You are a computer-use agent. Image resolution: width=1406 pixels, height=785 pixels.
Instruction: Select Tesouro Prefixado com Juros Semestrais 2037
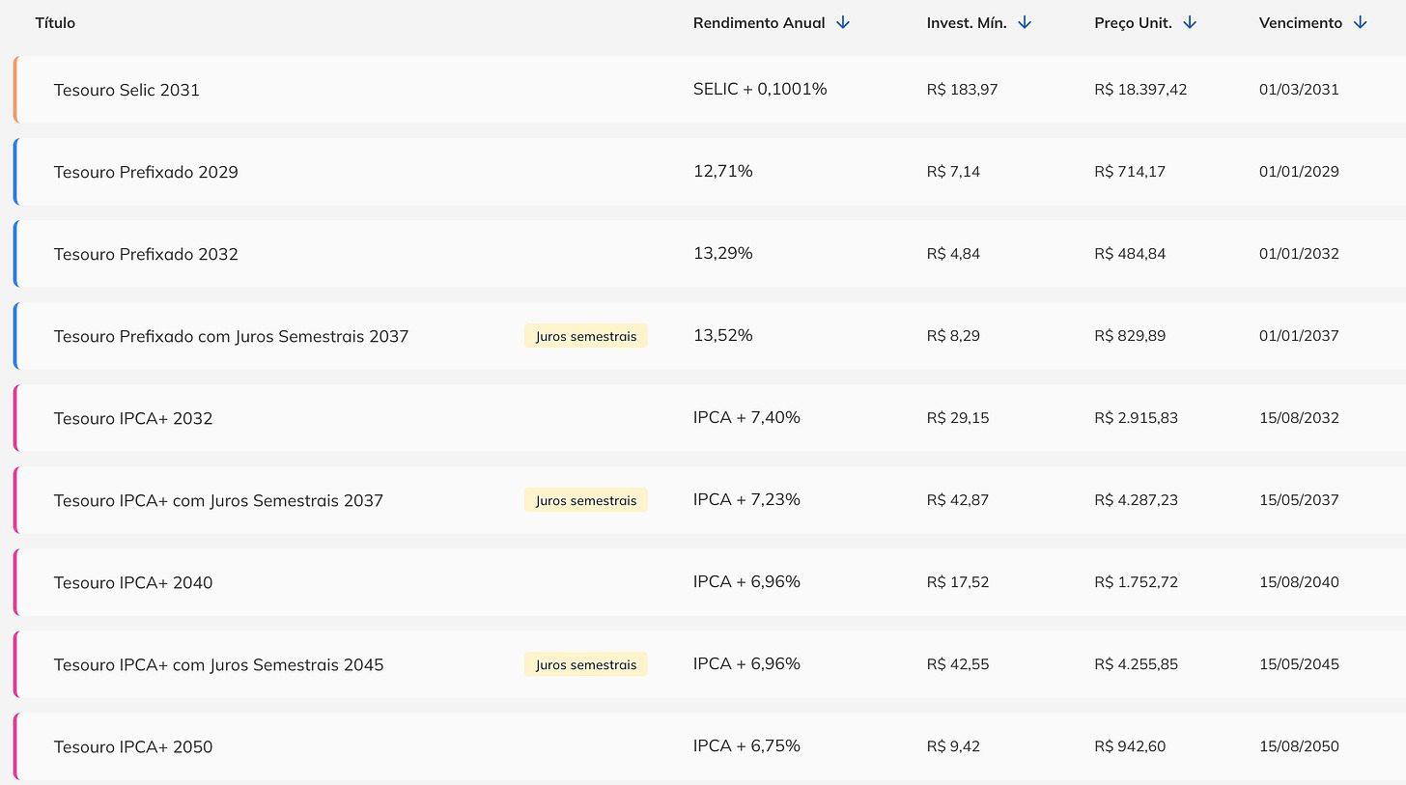tap(231, 336)
